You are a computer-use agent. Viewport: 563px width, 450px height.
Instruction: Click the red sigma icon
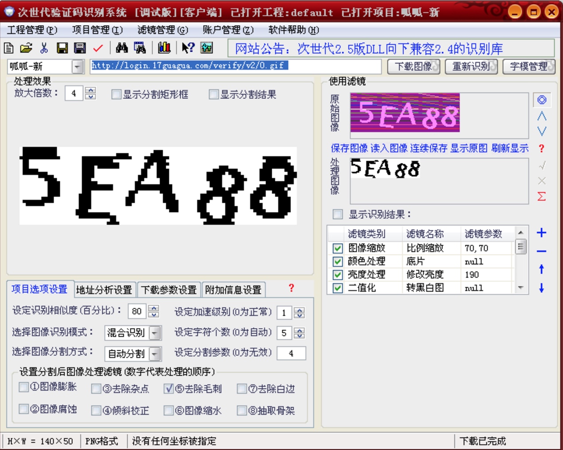pyautogui.click(x=542, y=196)
